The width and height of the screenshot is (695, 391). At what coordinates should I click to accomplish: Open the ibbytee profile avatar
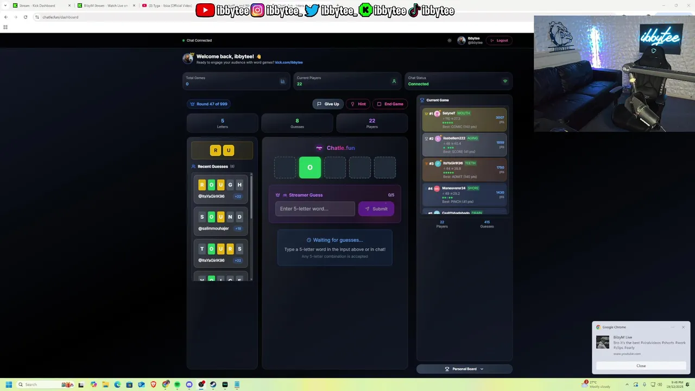[462, 40]
